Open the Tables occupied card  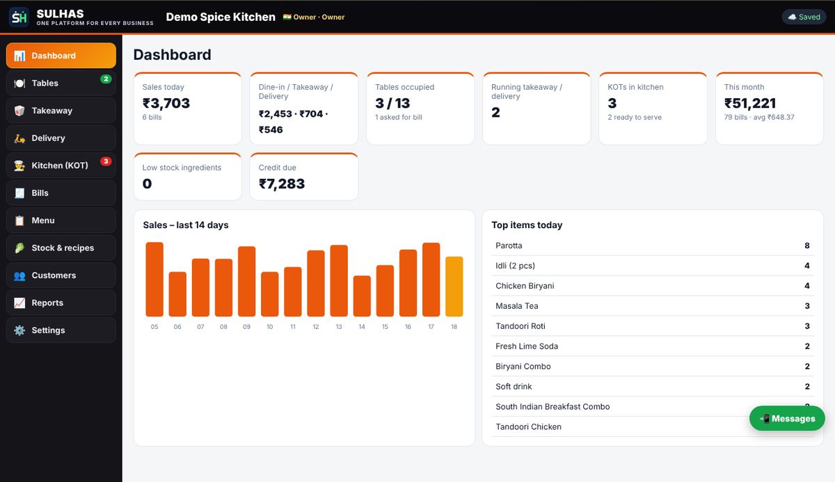point(420,109)
